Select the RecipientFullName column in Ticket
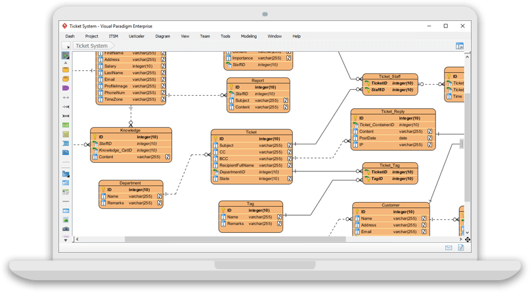Screen dimensions: 530x292 [252, 165]
